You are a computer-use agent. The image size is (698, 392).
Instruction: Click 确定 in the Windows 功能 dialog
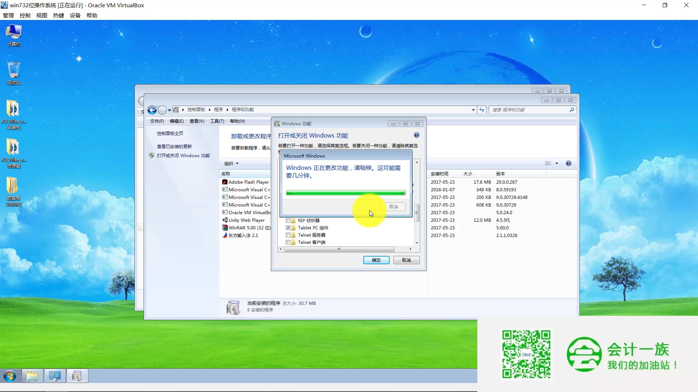[376, 260]
